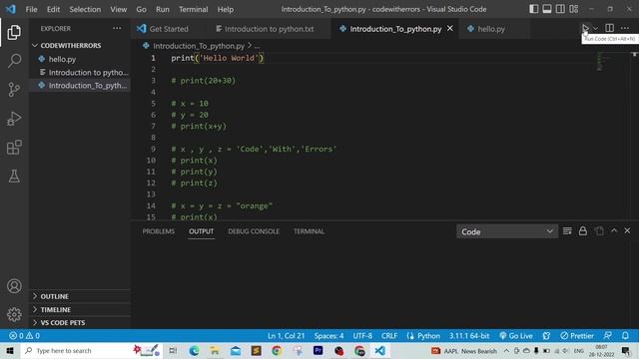Open the Extensions view
Viewport: 639px width, 359px height.
click(x=14, y=148)
